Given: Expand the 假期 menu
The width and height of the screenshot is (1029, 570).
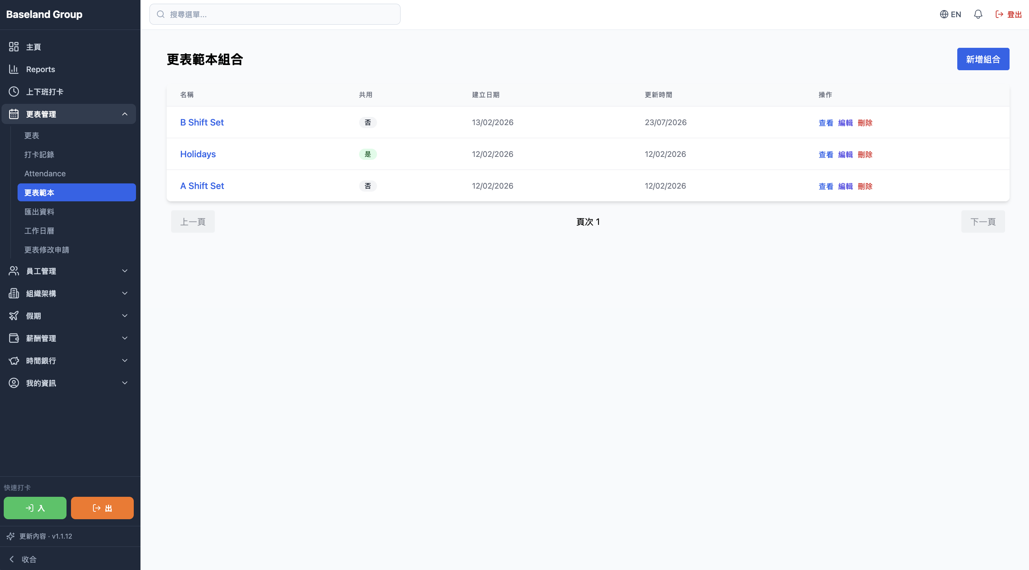Looking at the screenshot, I should click(x=69, y=316).
